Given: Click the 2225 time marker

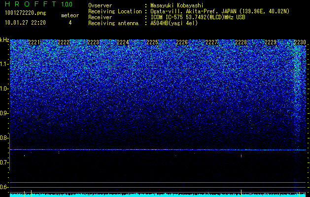Looking at the screenshot, I should click(x=152, y=42).
